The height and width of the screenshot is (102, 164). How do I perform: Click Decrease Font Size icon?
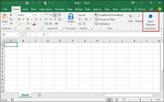[x=41, y=19]
